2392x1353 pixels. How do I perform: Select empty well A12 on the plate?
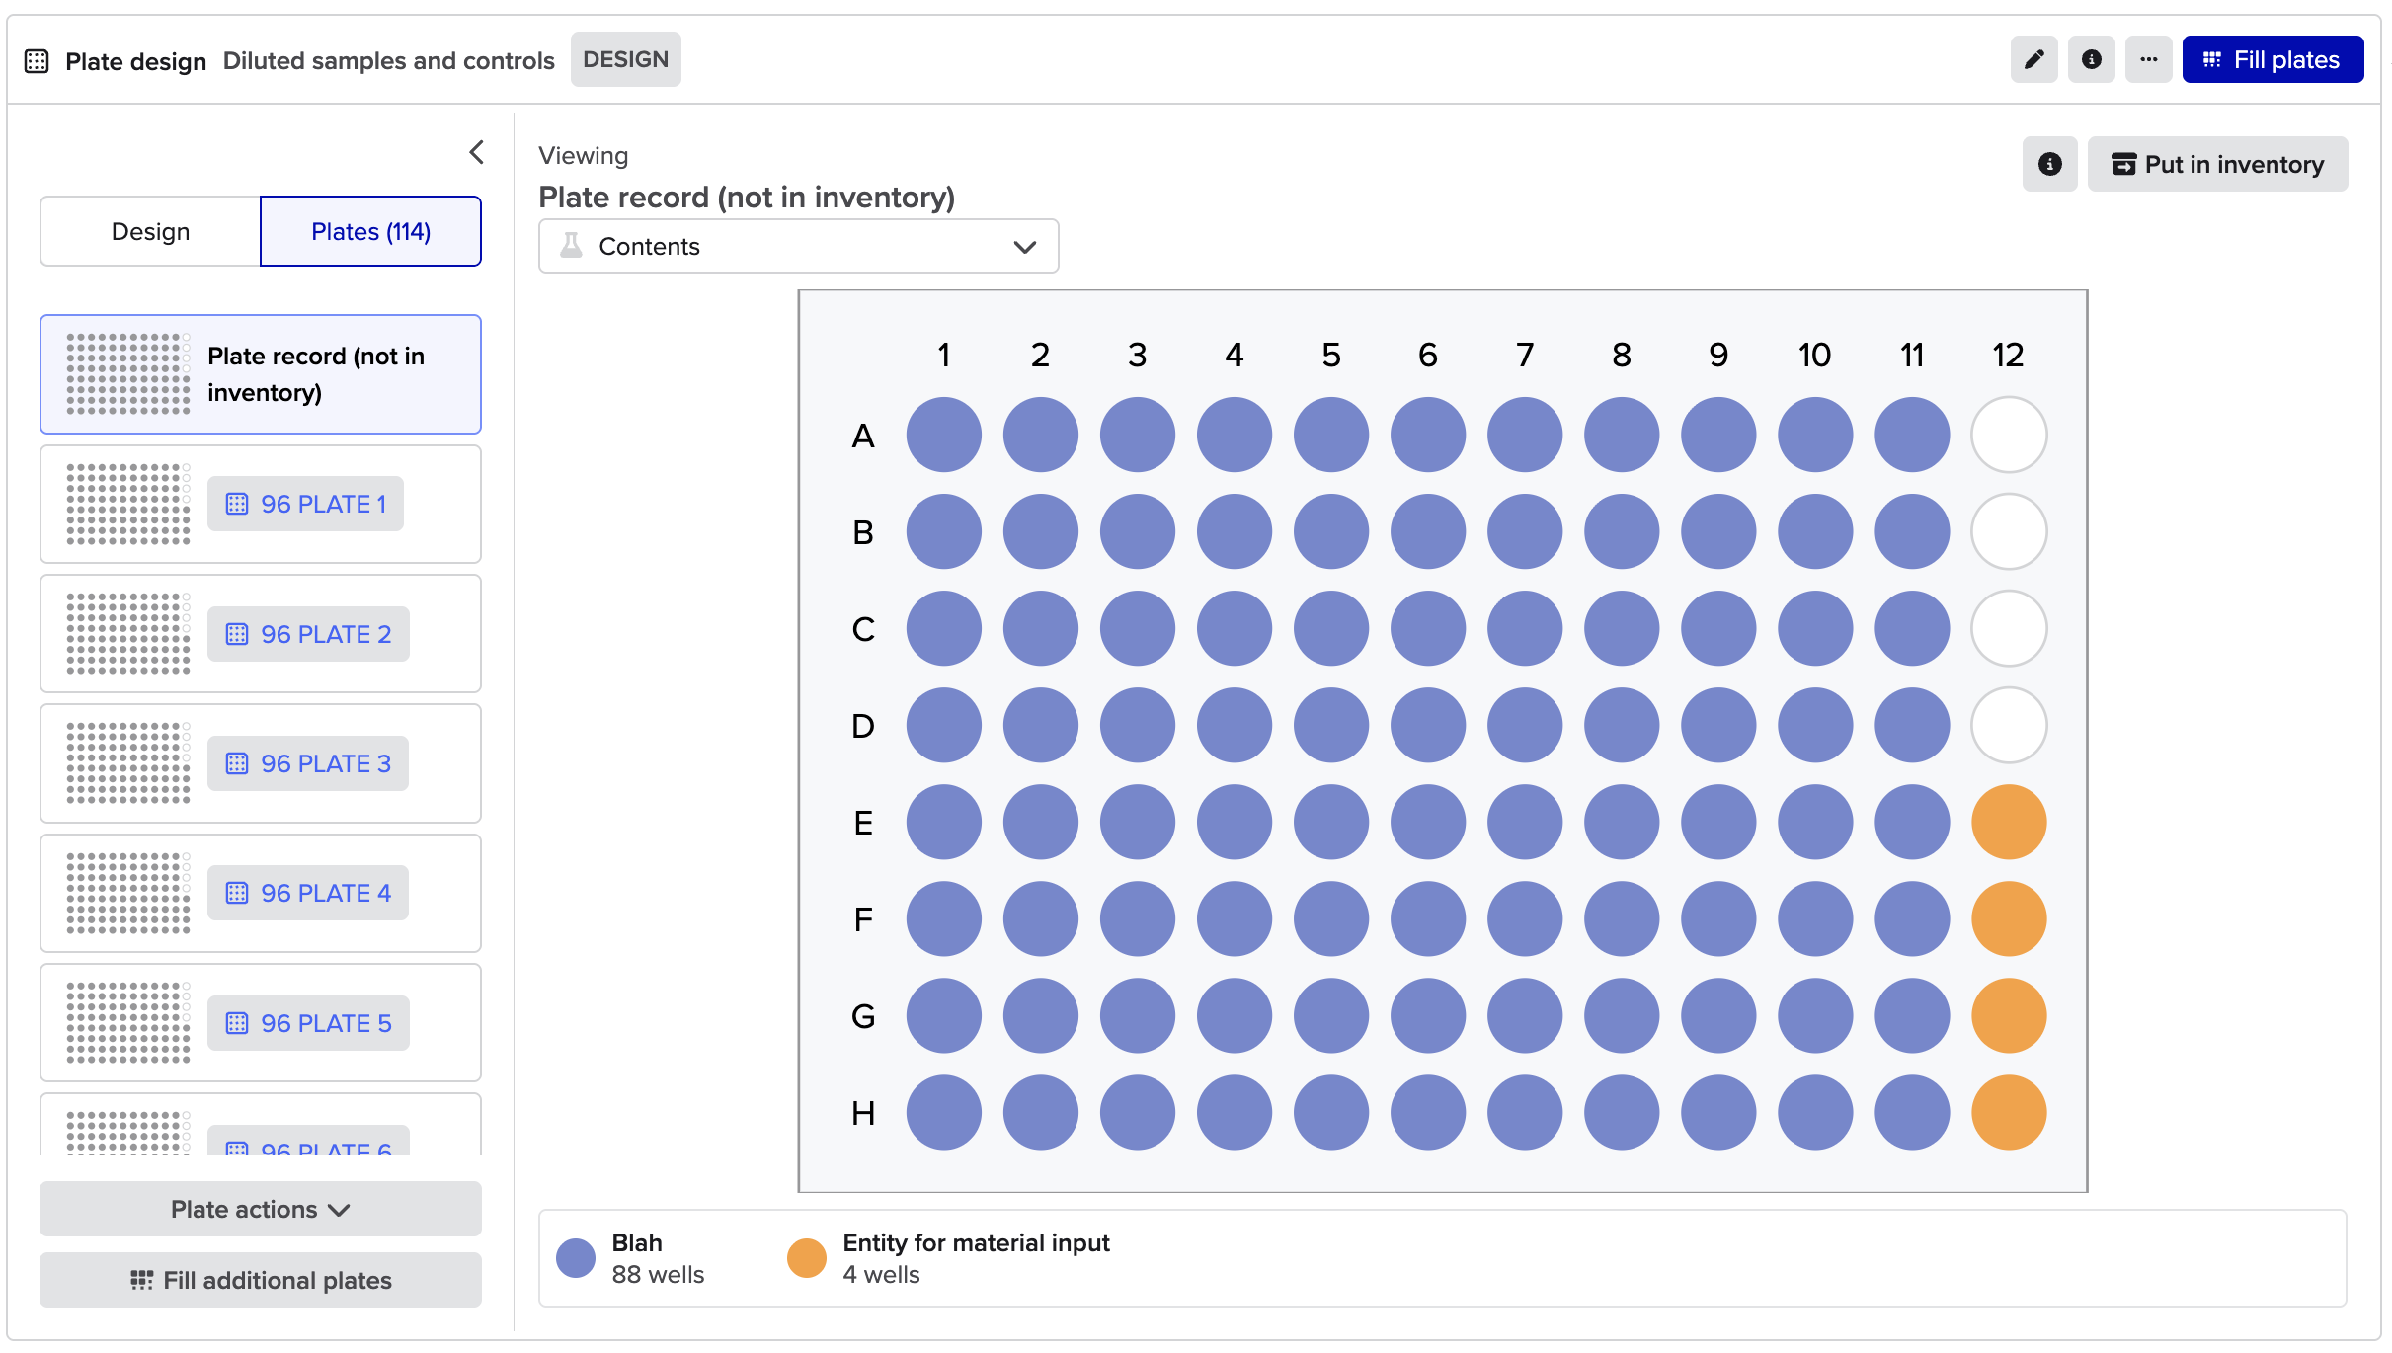click(2009, 435)
